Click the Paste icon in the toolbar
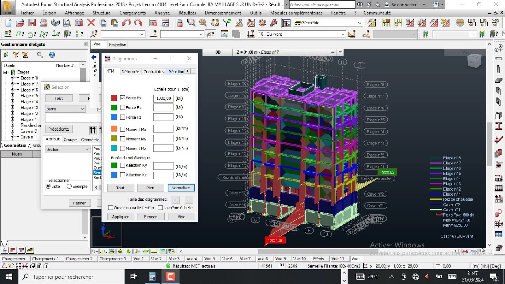505x284 pixels. coord(115,23)
